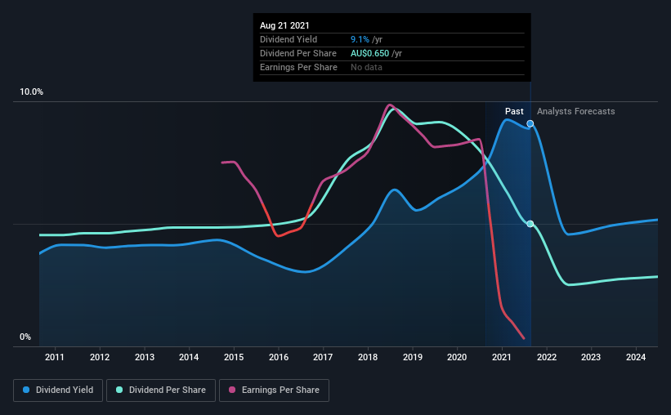671x415 pixels.
Task: Click the 2013 x-axis label
Action: [x=145, y=357]
